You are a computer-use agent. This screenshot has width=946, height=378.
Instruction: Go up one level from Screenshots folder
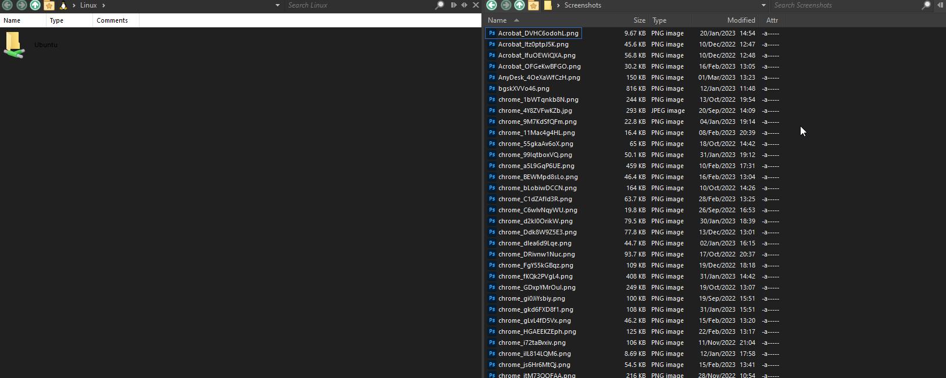coord(520,5)
